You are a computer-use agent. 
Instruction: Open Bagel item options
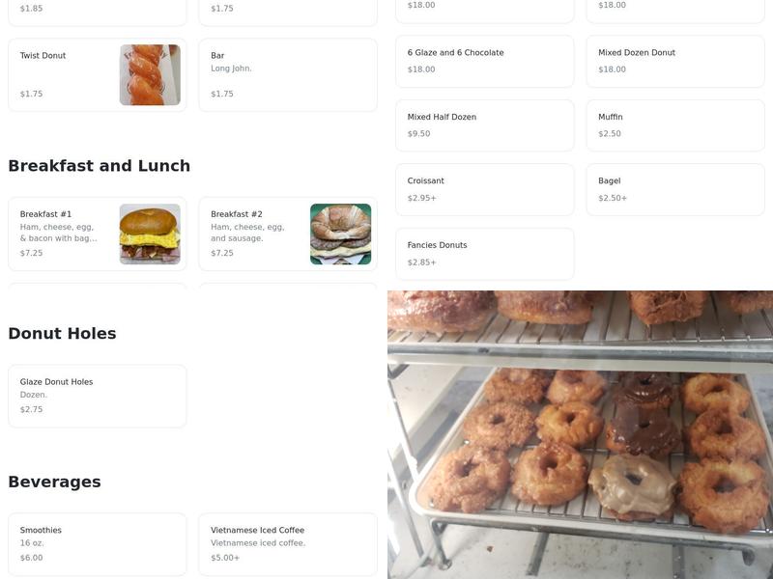click(x=675, y=189)
